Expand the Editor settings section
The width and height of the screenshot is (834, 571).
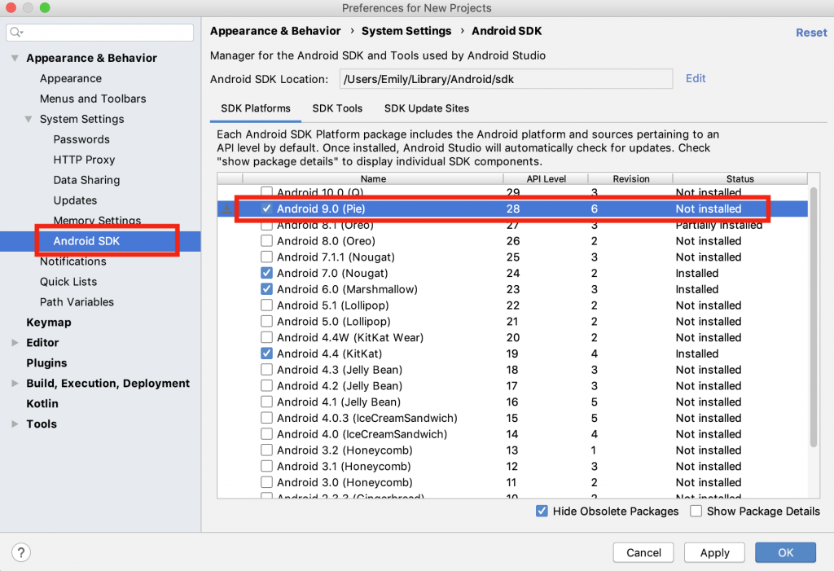click(15, 343)
